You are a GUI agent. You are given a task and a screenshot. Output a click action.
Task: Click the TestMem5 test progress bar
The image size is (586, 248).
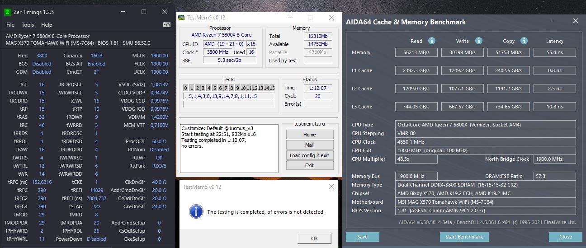point(229,104)
